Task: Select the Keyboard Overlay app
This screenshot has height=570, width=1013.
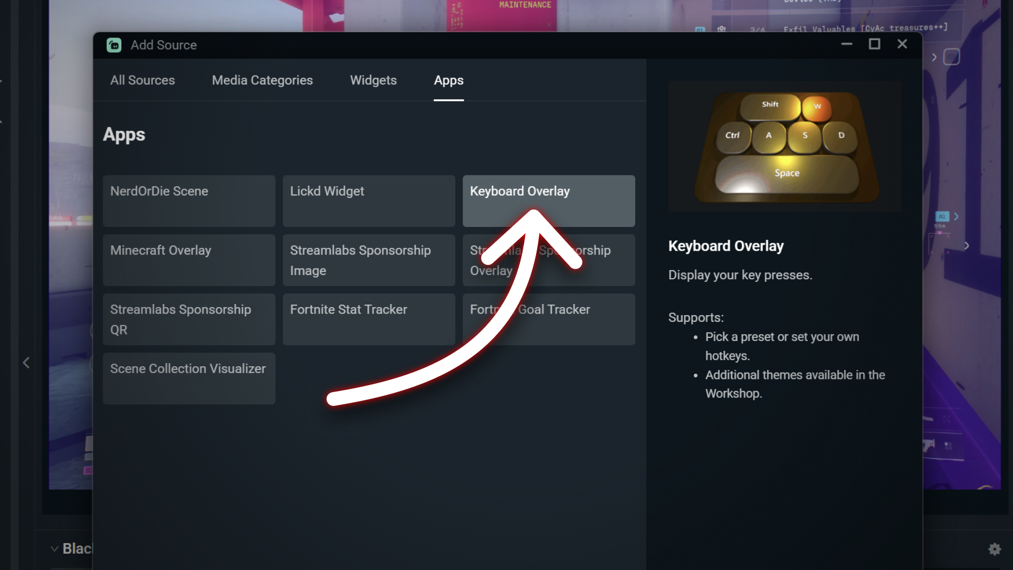Action: point(549,201)
